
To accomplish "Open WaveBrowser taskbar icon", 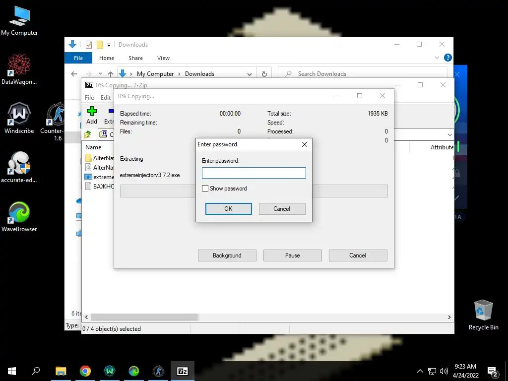I will point(134,371).
